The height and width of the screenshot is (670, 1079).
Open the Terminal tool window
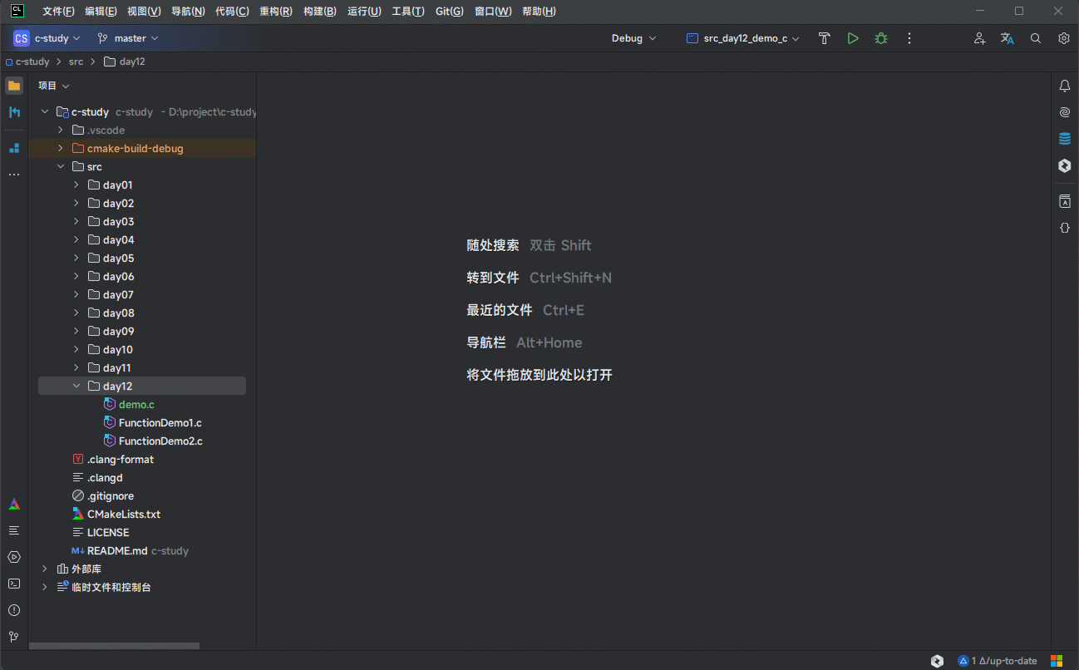click(13, 584)
